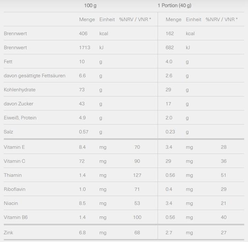This screenshot has height=242, width=248.
Task: Click the 'davon Zucker' row label
Action: point(19,104)
